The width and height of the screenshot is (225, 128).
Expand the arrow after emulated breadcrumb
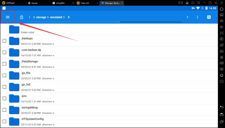64,17
